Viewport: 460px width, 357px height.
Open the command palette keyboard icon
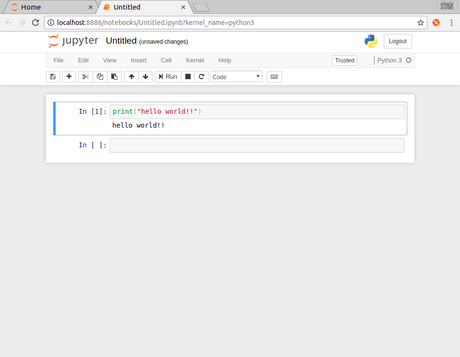click(x=274, y=77)
